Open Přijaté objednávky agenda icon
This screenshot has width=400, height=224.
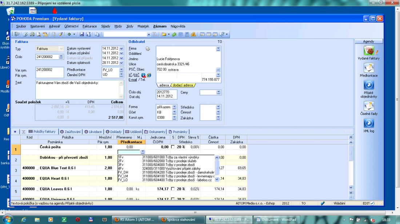tap(369, 86)
